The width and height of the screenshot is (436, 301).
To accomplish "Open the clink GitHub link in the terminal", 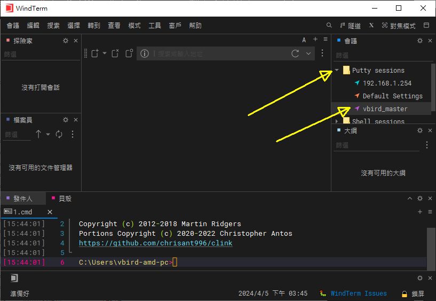I will [x=155, y=243].
